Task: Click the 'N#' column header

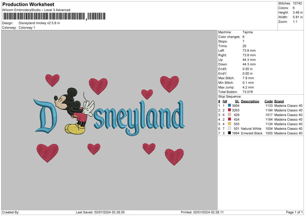Action: click(x=225, y=101)
